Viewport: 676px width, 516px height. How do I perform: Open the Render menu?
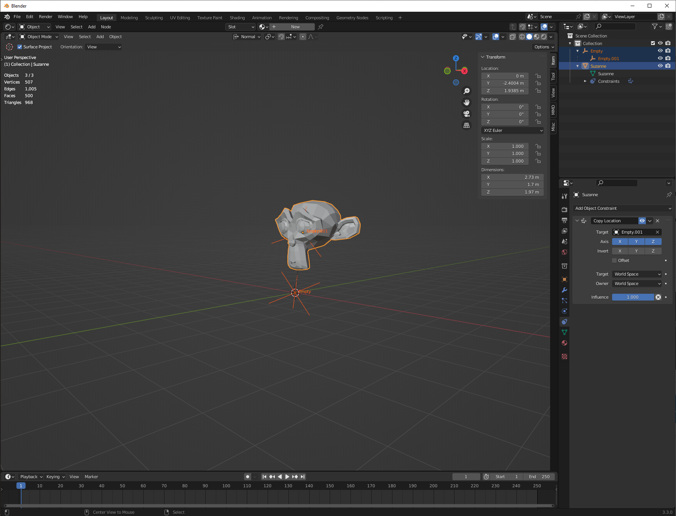46,17
